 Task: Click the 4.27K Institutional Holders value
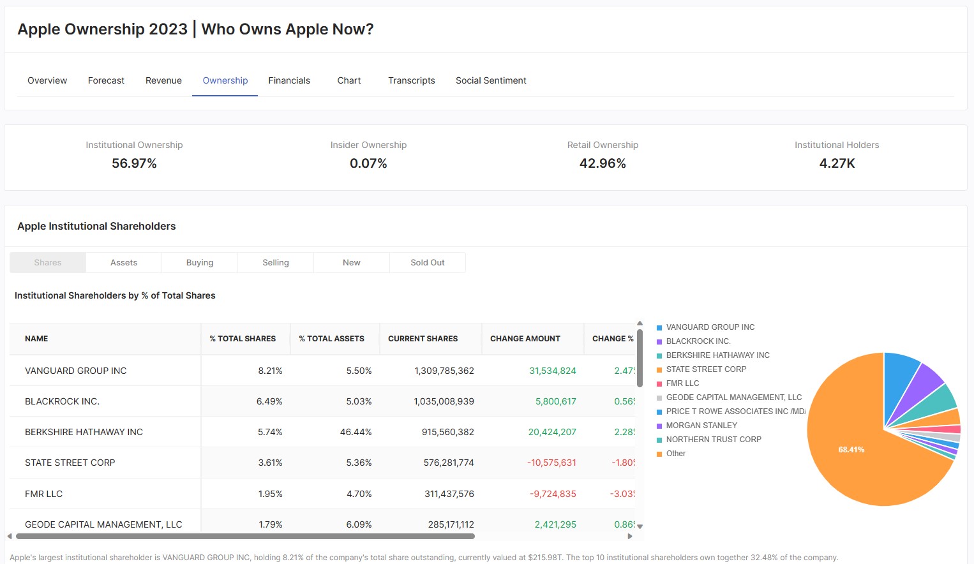point(837,163)
